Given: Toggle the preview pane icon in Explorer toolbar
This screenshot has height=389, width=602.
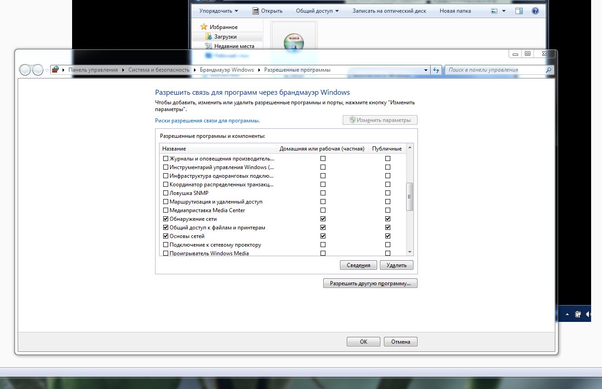Looking at the screenshot, I should click(x=519, y=11).
